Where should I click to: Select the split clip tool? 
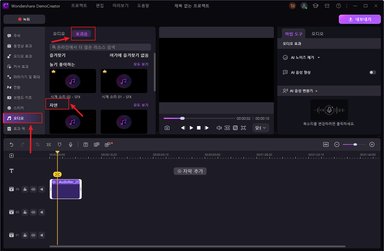pos(49,144)
